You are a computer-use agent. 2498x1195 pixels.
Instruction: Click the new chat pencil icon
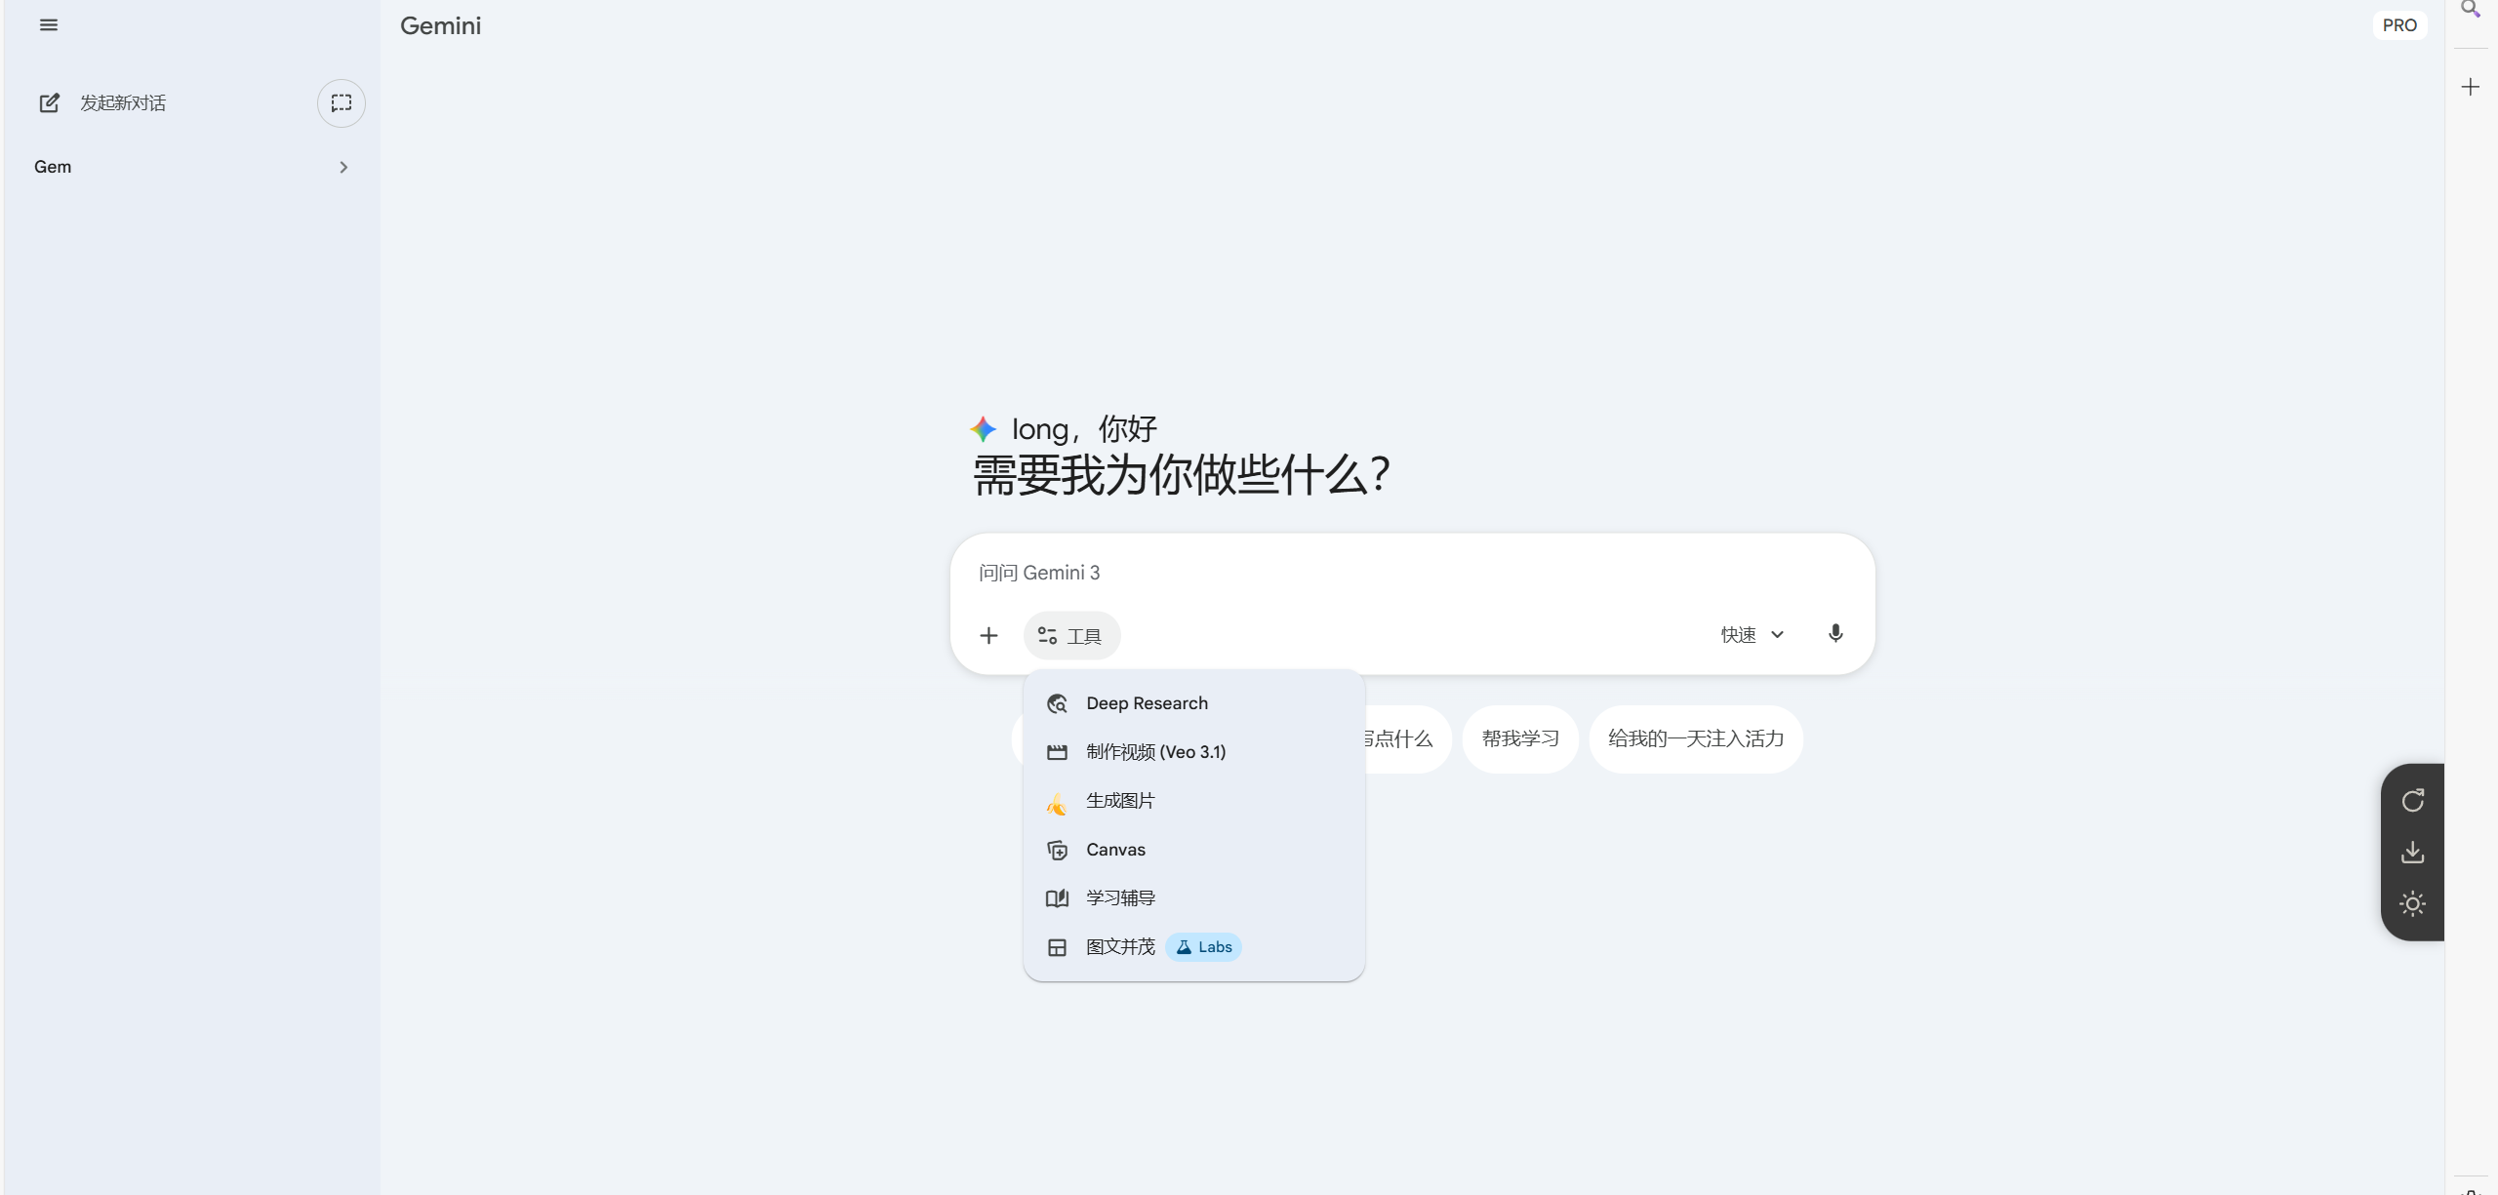click(x=50, y=102)
